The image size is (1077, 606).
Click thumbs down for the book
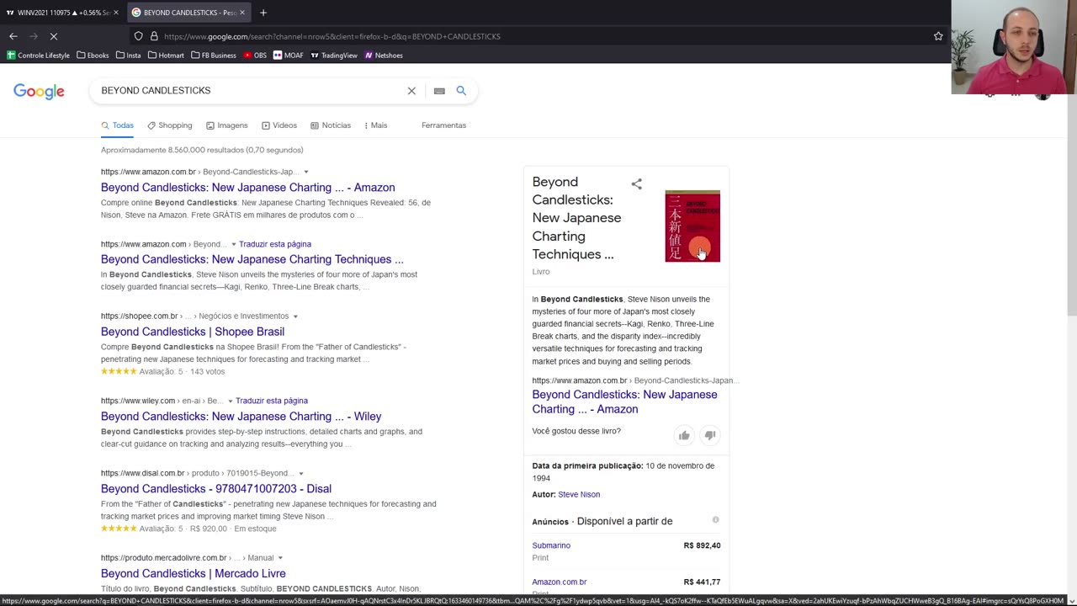[710, 435]
